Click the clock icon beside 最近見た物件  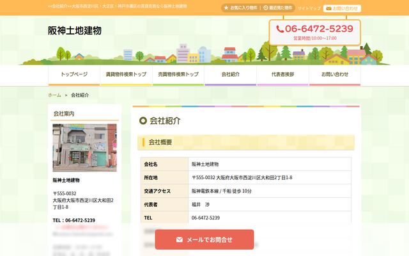click(x=266, y=8)
